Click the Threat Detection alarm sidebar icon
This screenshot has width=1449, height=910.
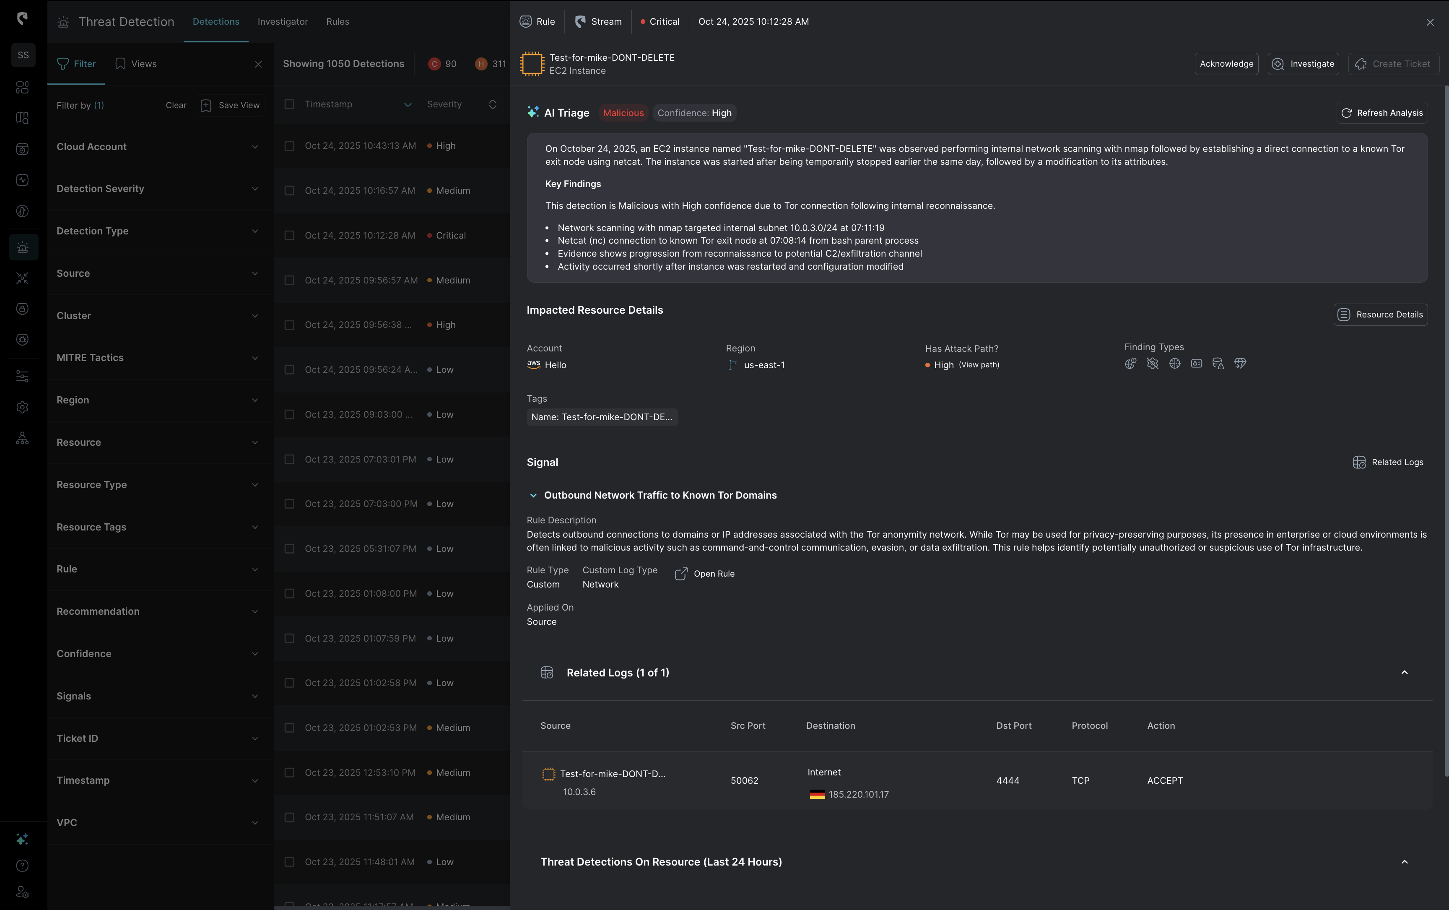coord(23,247)
